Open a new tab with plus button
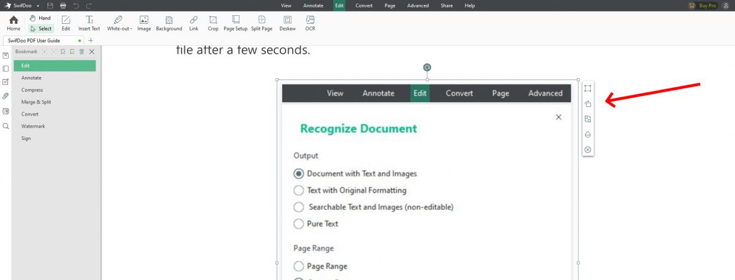The width and height of the screenshot is (735, 280). click(91, 40)
